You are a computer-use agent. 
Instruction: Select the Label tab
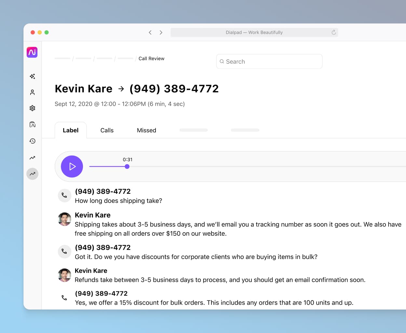71,130
